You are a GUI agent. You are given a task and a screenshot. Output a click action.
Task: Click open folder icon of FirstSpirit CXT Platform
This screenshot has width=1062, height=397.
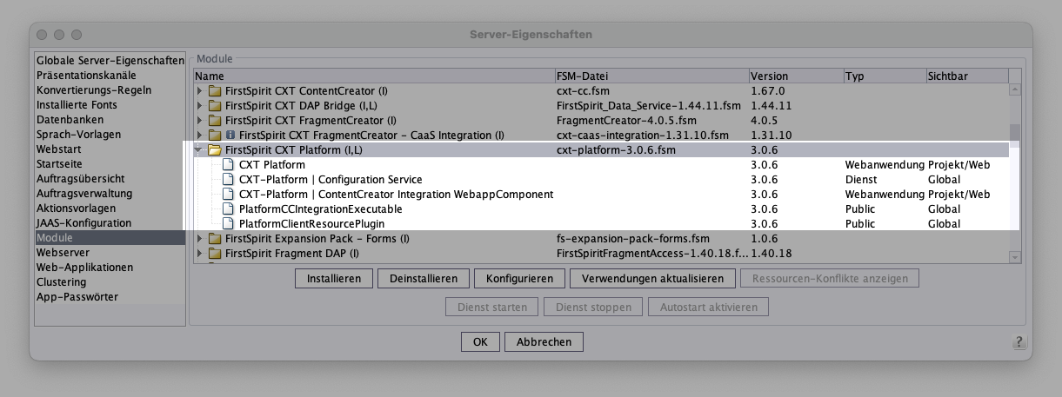click(215, 150)
